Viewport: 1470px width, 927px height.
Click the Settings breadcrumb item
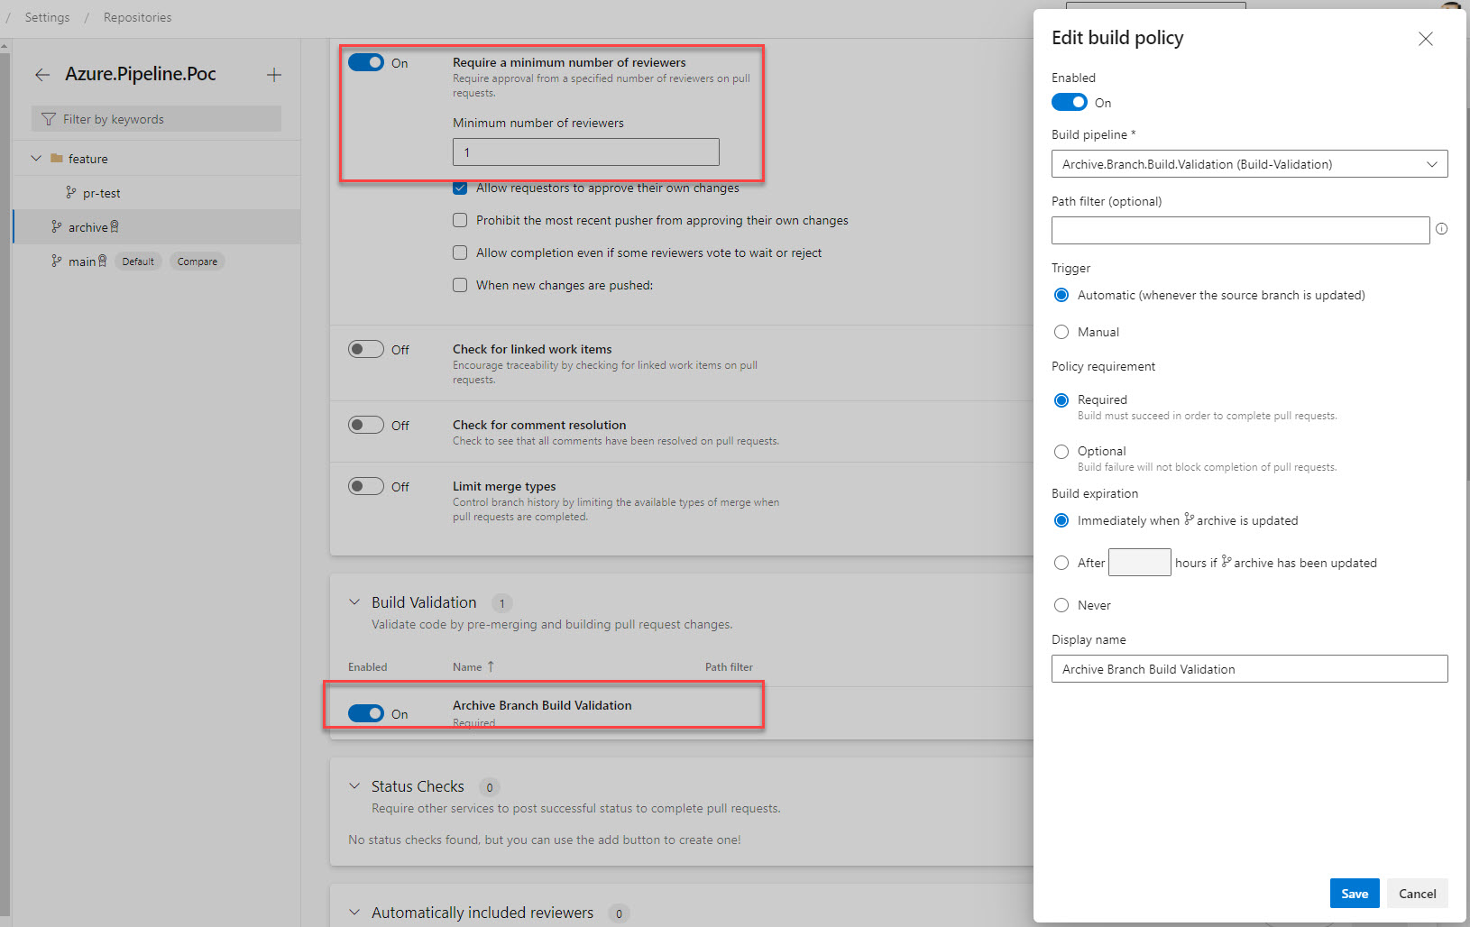46,16
